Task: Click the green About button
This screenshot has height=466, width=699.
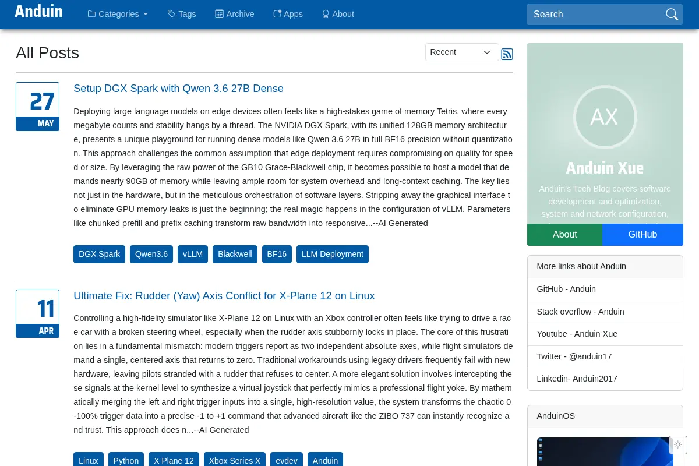Action: (x=564, y=234)
